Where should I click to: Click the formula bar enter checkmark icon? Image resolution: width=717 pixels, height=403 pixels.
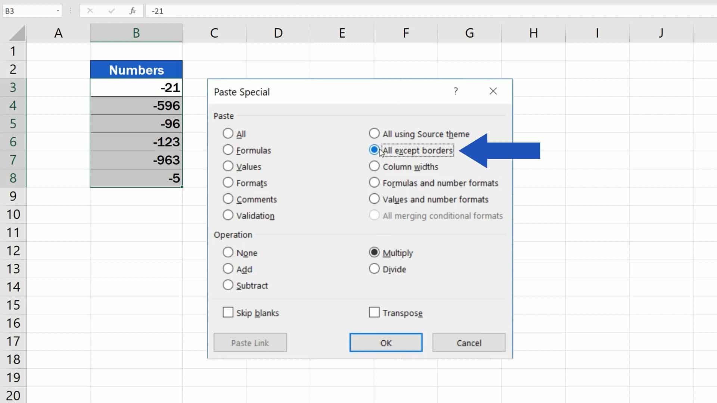[111, 11]
